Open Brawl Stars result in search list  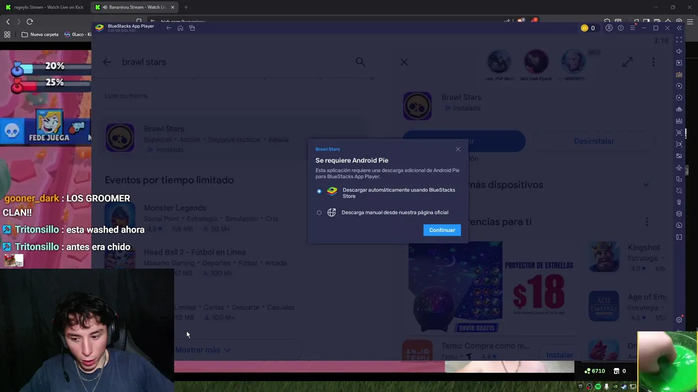(x=236, y=138)
